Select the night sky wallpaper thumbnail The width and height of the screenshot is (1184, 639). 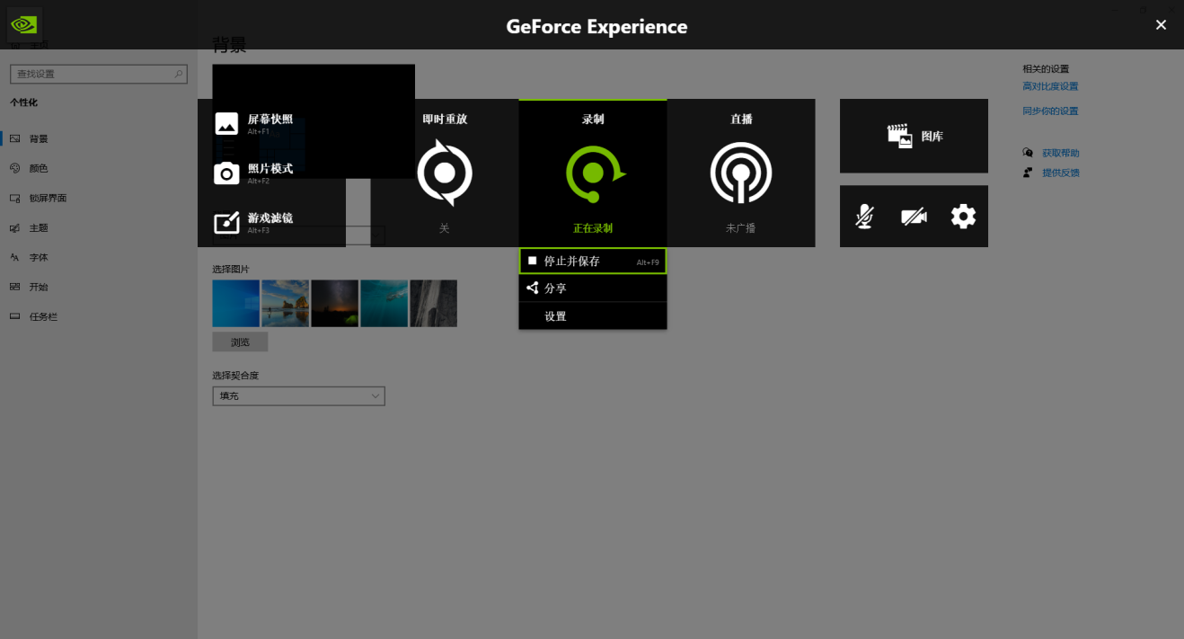pos(335,303)
